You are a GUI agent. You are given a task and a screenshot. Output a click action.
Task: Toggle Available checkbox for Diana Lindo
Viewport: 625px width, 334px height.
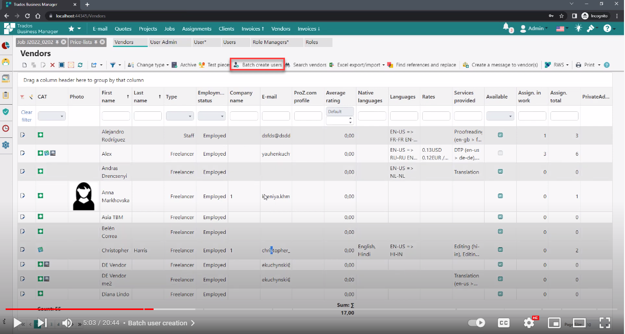click(500, 294)
